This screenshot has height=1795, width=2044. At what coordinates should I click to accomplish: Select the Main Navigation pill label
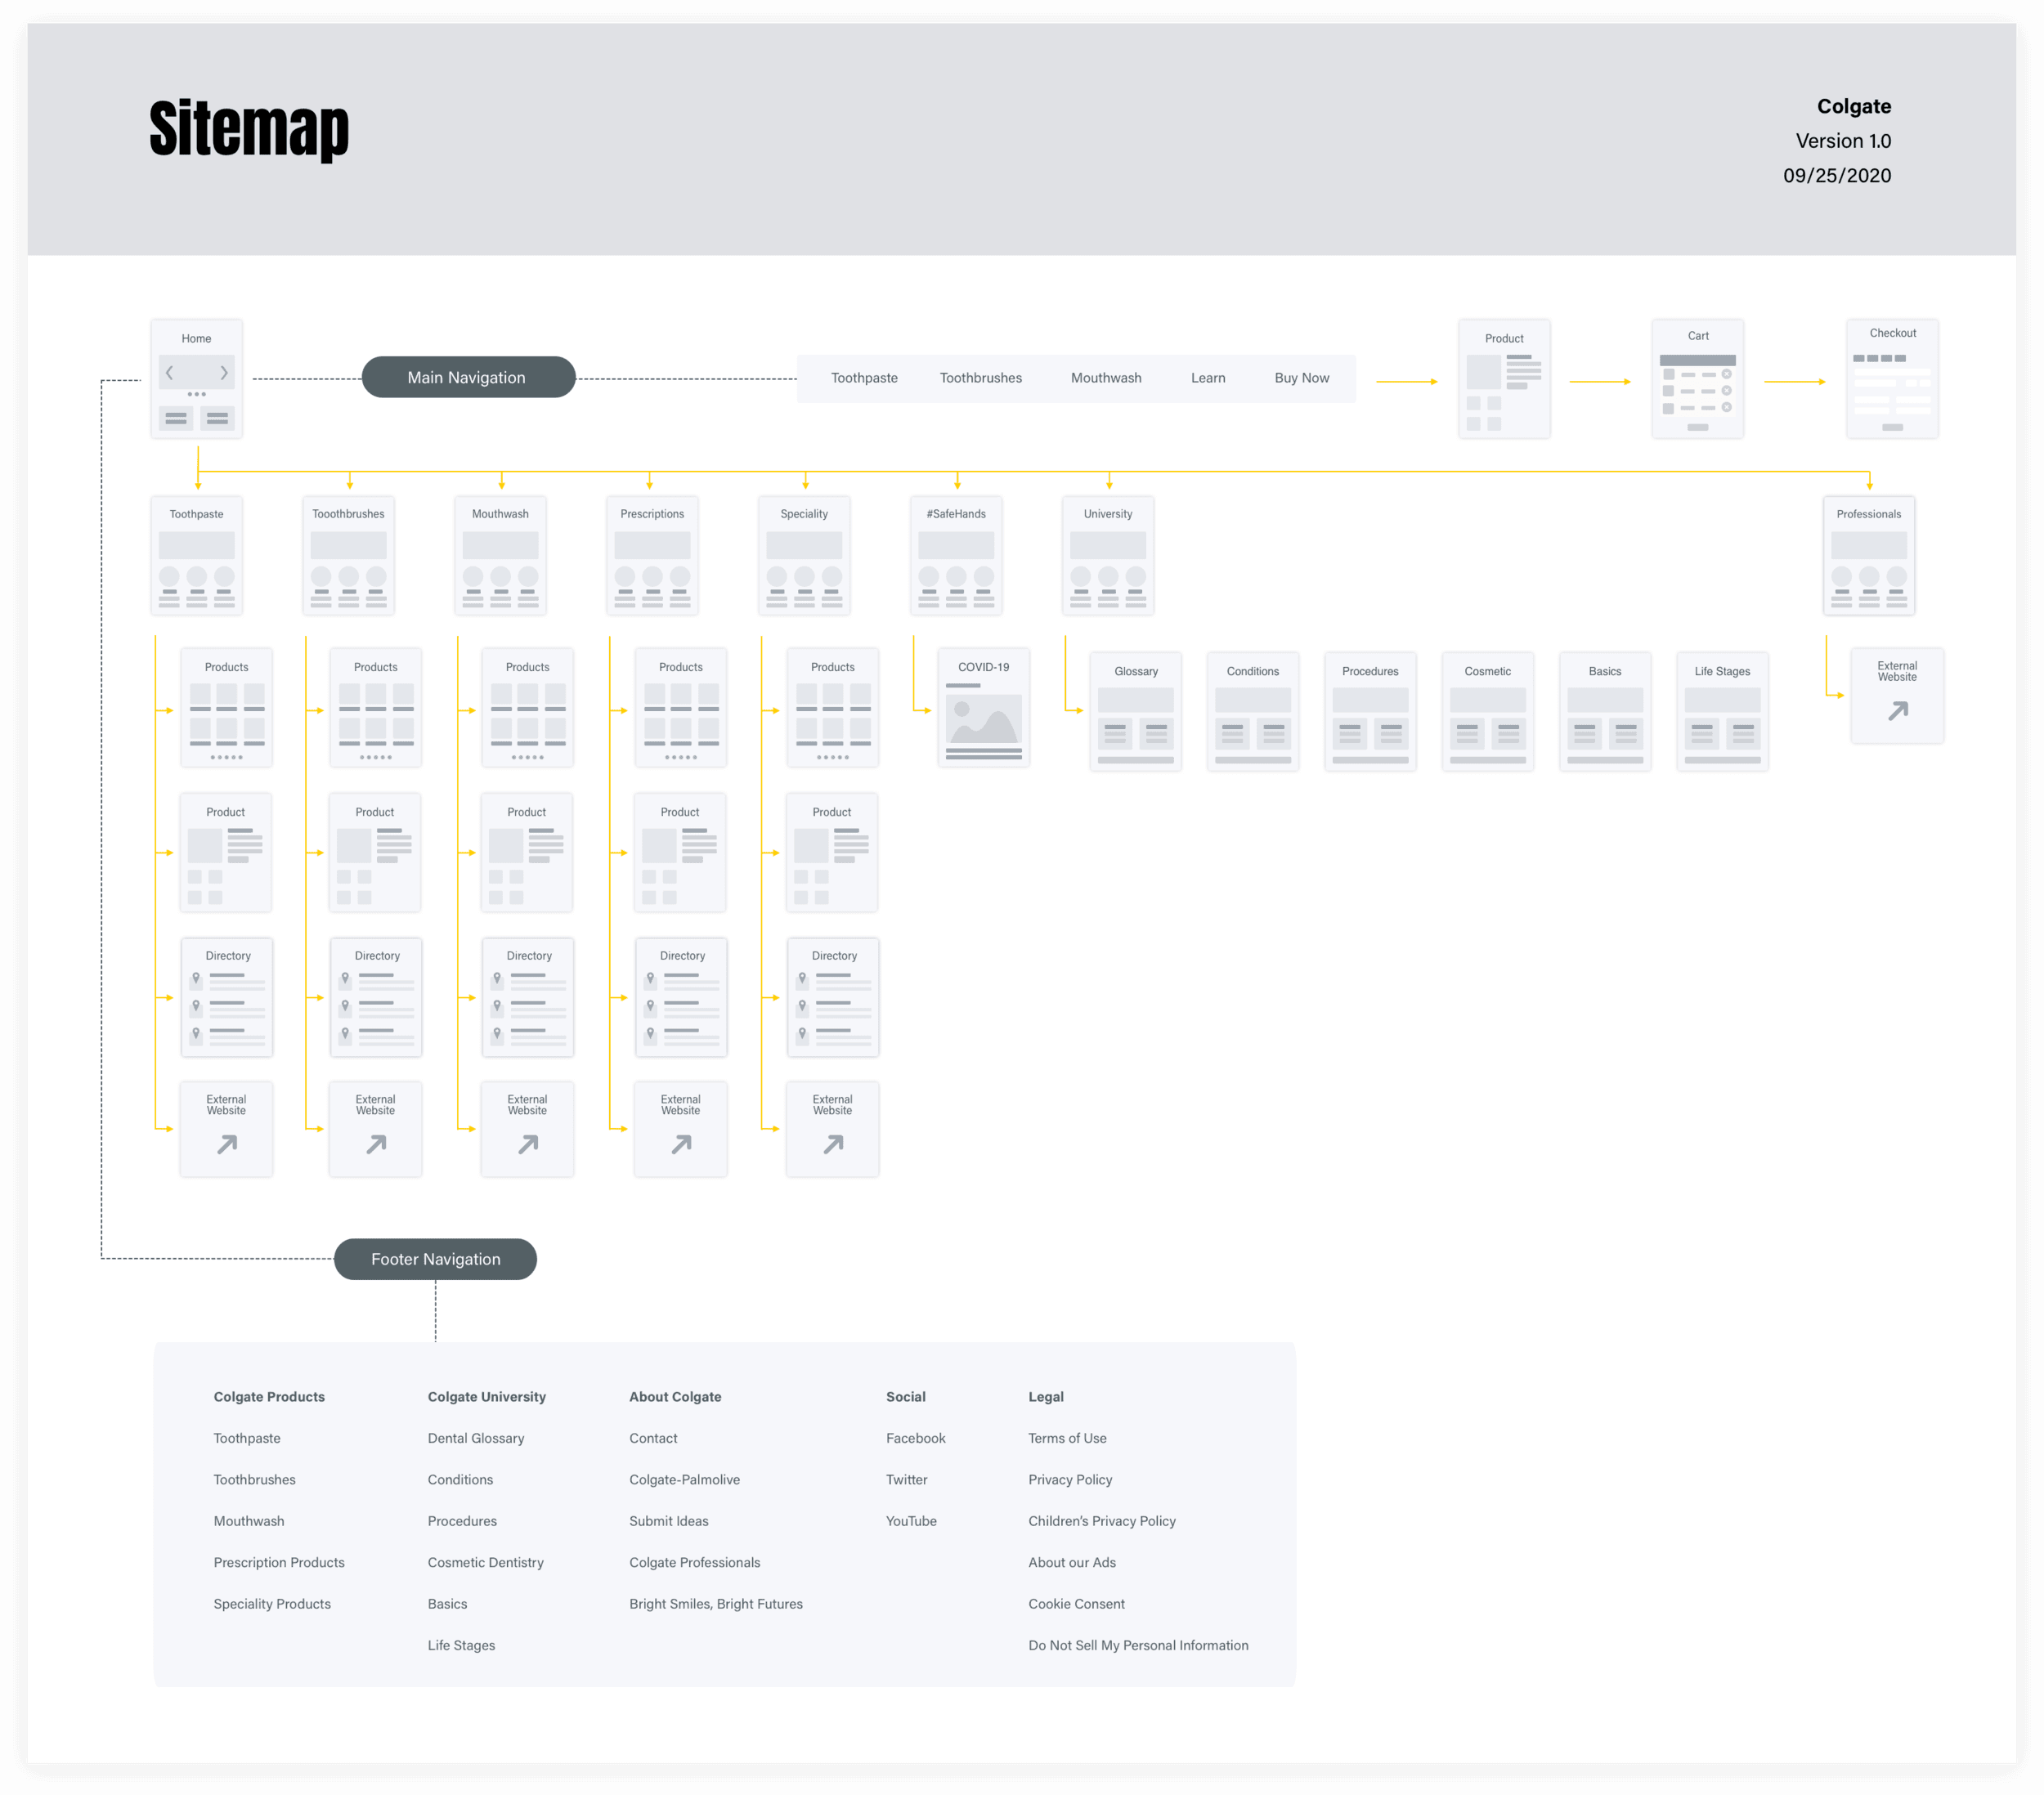(467, 377)
